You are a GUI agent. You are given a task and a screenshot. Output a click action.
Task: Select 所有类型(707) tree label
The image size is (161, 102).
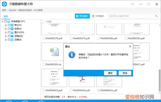18,21
